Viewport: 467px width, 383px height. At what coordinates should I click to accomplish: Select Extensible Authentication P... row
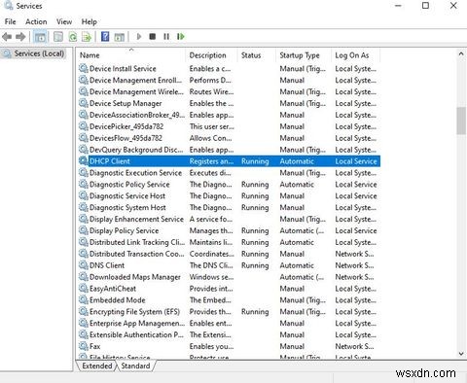229,334
